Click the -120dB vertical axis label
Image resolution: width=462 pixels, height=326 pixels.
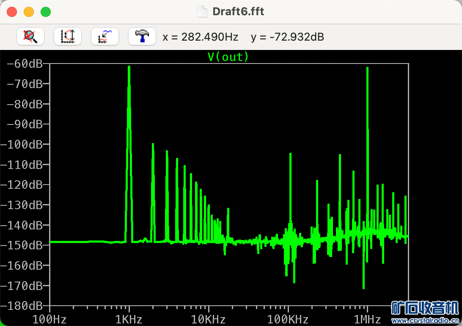(25, 185)
